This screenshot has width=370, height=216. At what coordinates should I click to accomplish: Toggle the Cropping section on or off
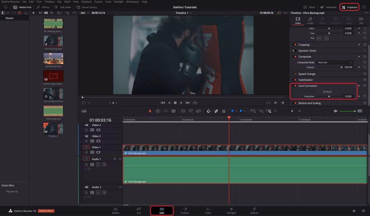pos(294,45)
